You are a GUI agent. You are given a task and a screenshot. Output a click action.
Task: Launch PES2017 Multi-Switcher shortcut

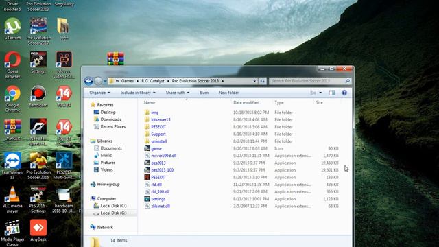coord(64,166)
